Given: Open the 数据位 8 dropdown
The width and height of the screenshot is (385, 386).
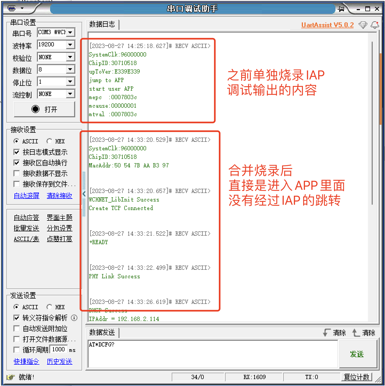Looking at the screenshot, I should [70, 69].
